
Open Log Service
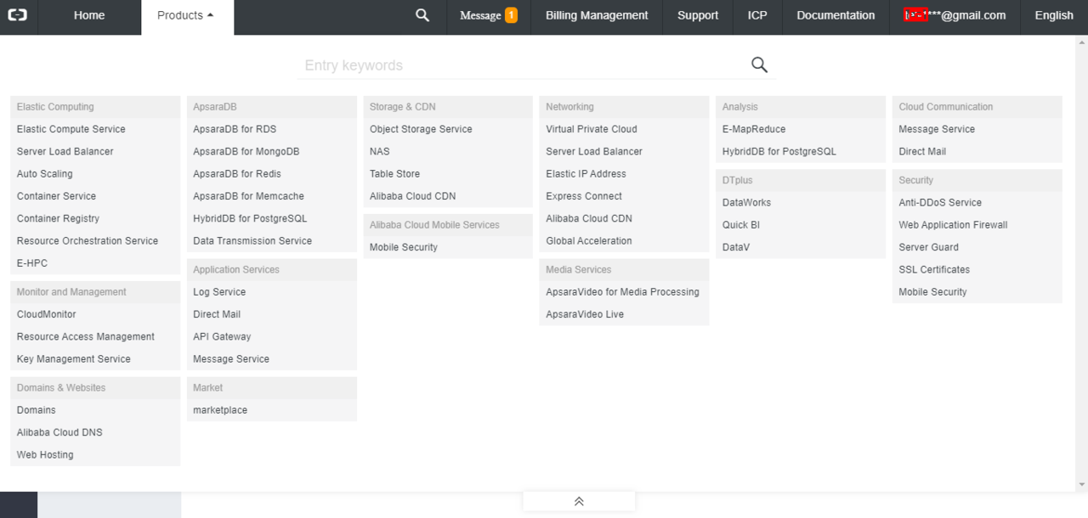coord(219,292)
